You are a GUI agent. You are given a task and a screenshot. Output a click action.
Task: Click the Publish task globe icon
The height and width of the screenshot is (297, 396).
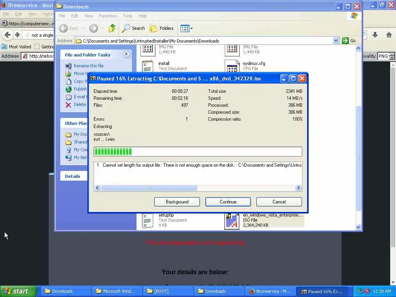[68, 89]
